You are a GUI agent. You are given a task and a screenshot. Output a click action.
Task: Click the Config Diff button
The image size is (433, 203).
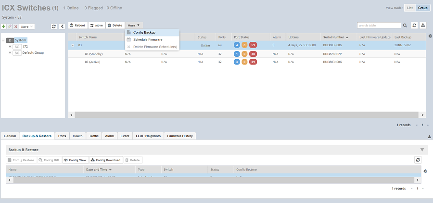coord(49,160)
